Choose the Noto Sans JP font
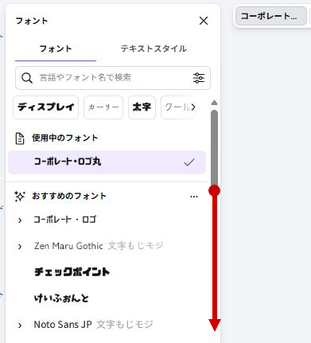The height and width of the screenshot is (343, 311). tap(93, 325)
